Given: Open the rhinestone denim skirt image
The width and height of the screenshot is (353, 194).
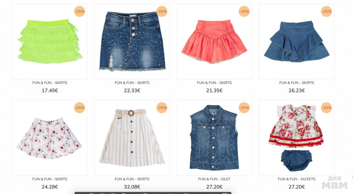Looking at the screenshot, I should tap(132, 42).
